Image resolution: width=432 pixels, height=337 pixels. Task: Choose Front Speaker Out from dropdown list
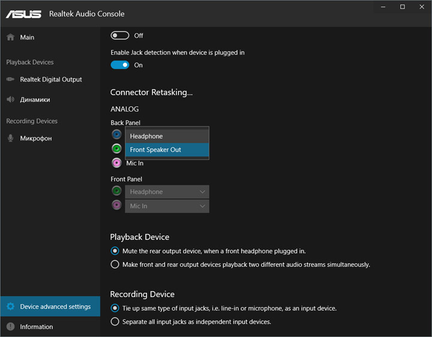pyautogui.click(x=167, y=150)
